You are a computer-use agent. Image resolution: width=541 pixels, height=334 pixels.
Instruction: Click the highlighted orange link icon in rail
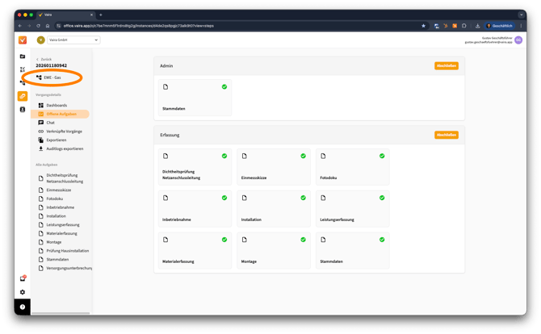[x=23, y=96]
